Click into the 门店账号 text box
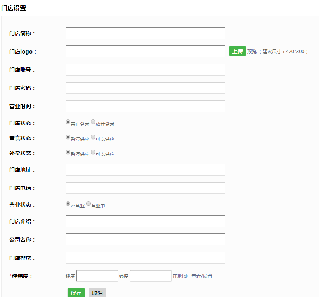319x297 pixels. click(145, 70)
